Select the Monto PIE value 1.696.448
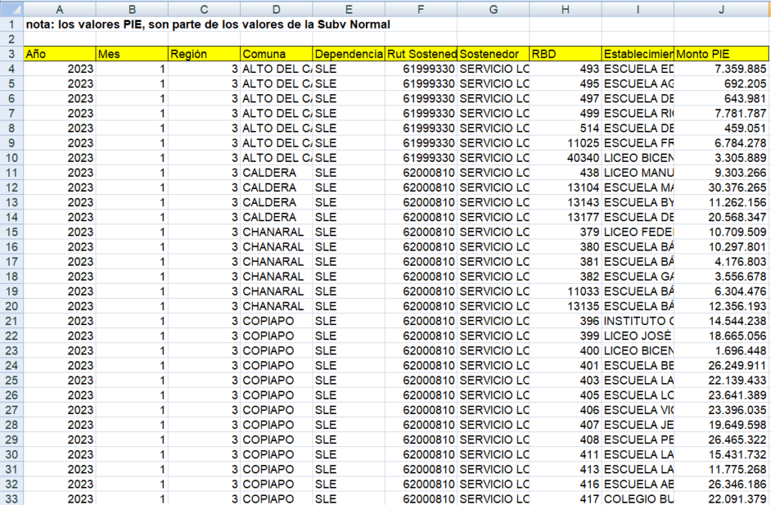 [x=721, y=351]
